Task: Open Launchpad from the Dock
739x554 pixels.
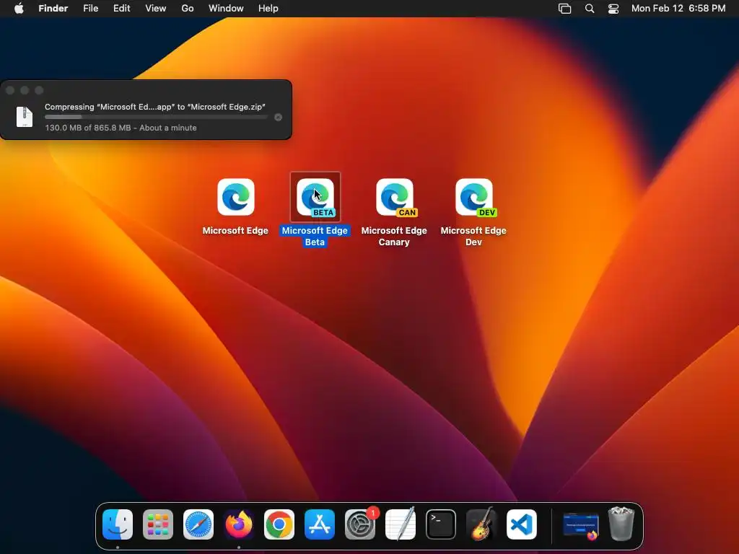Action: [x=158, y=524]
